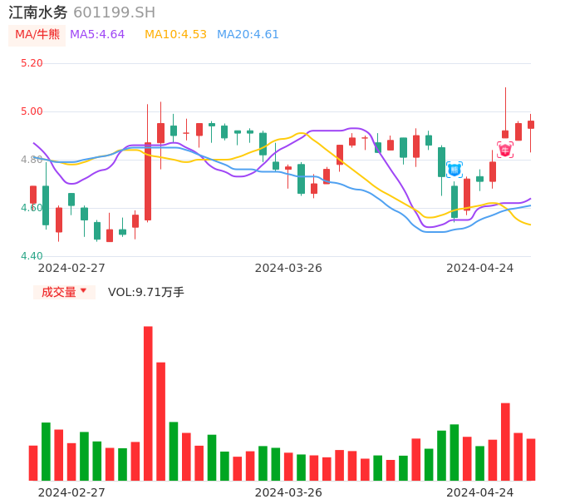Open the 成交量 indicator dropdown arrow
570x504 pixels.
click(83, 291)
